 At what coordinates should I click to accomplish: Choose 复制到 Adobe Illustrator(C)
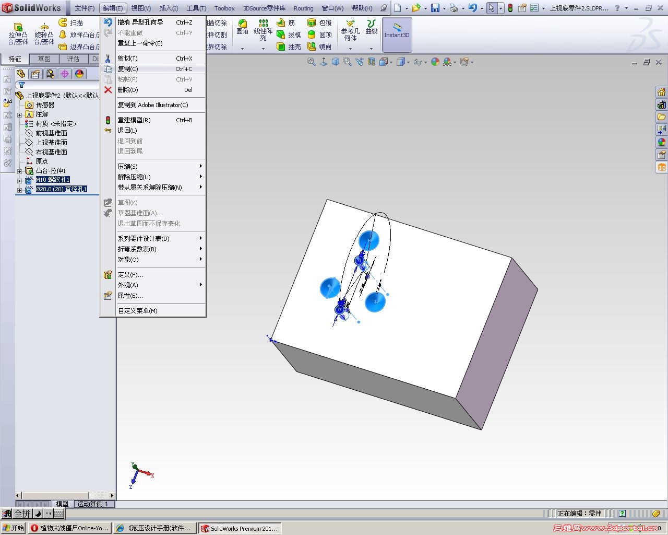pyautogui.click(x=153, y=105)
